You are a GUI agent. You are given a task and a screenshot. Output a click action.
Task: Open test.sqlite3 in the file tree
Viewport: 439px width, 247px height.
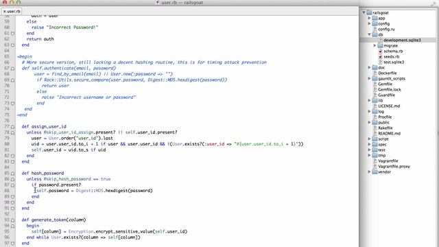[394, 62]
